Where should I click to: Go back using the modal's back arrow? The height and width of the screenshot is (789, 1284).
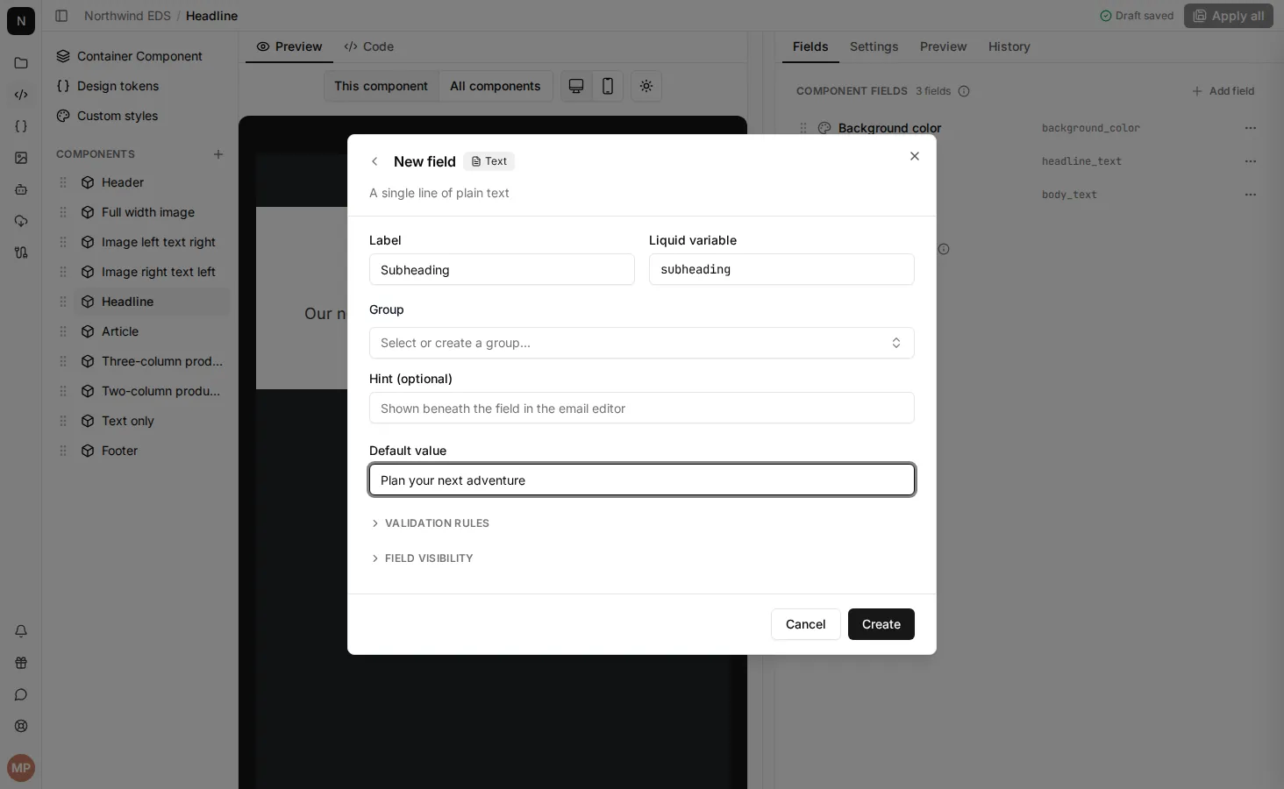tap(374, 161)
